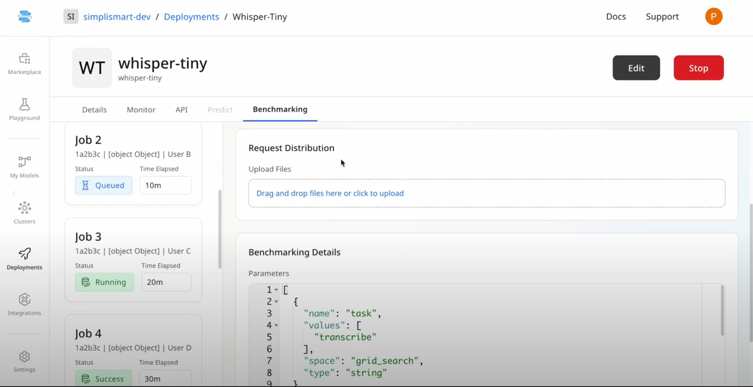
Task: Open the Deployments breadcrumb link
Action: [x=191, y=17]
